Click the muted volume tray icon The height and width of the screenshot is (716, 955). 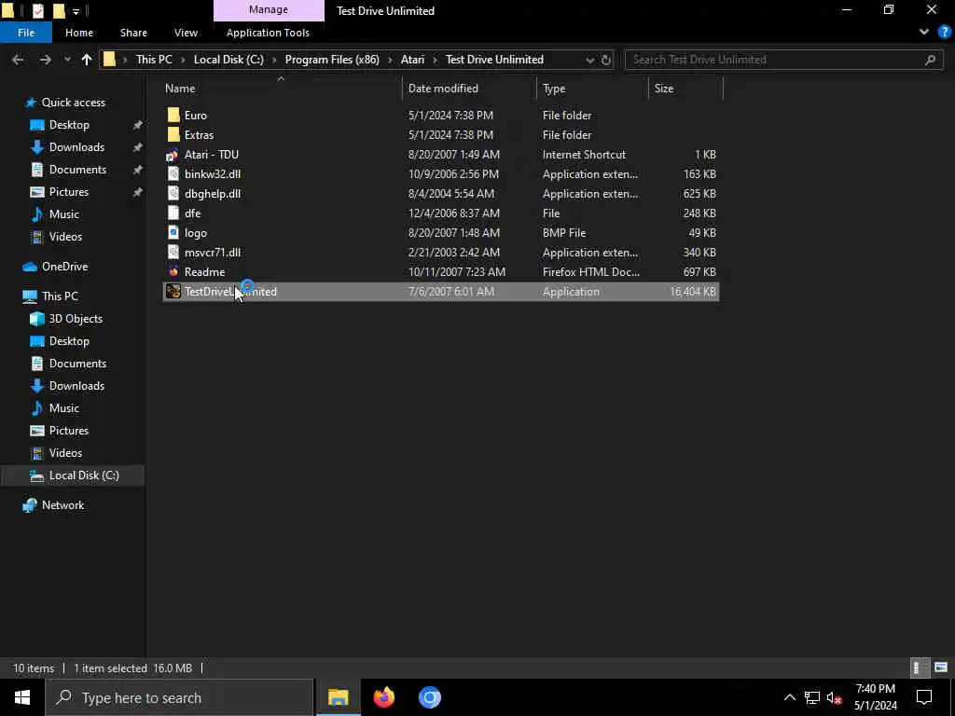(835, 697)
